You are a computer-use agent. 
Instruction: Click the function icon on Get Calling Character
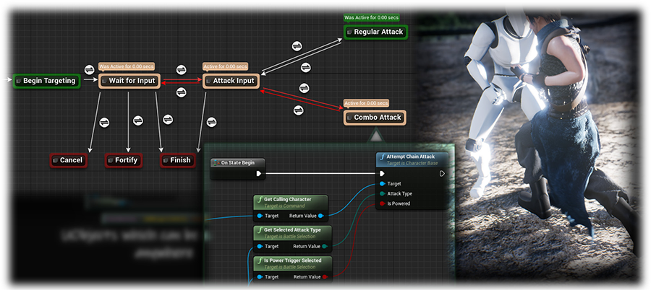(260, 200)
